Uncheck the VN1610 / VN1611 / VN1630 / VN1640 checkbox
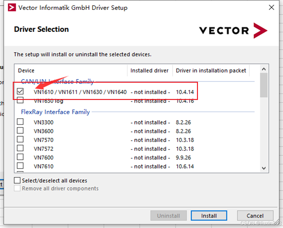Viewport: 283px width, 228px height. point(20,91)
